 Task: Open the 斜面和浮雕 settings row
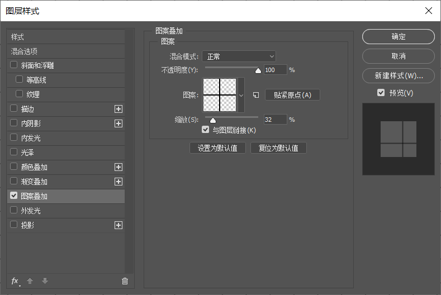[x=66, y=66]
